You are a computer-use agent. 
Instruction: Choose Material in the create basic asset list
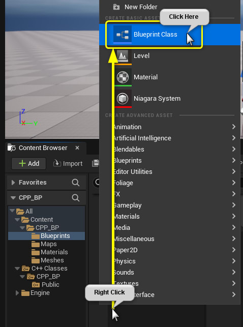[x=169, y=77]
